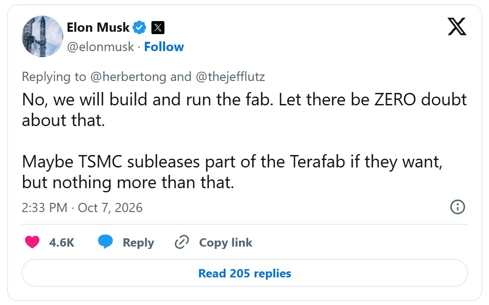Image resolution: width=489 pixels, height=305 pixels.
Task: Open Elon Musk's rocket profile picture
Action: (x=42, y=36)
